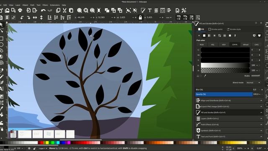Select the Wheel color mode
This screenshot has height=151, width=268.
[246, 44]
